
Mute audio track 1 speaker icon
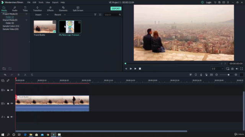click(12, 117)
